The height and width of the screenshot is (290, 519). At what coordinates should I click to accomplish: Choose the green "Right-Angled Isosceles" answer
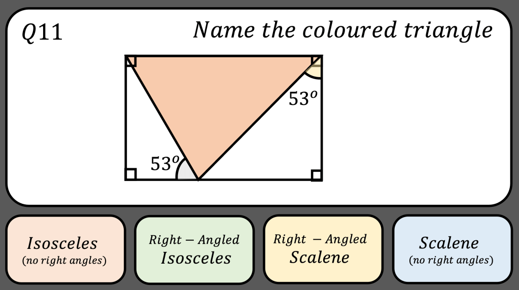tap(194, 249)
